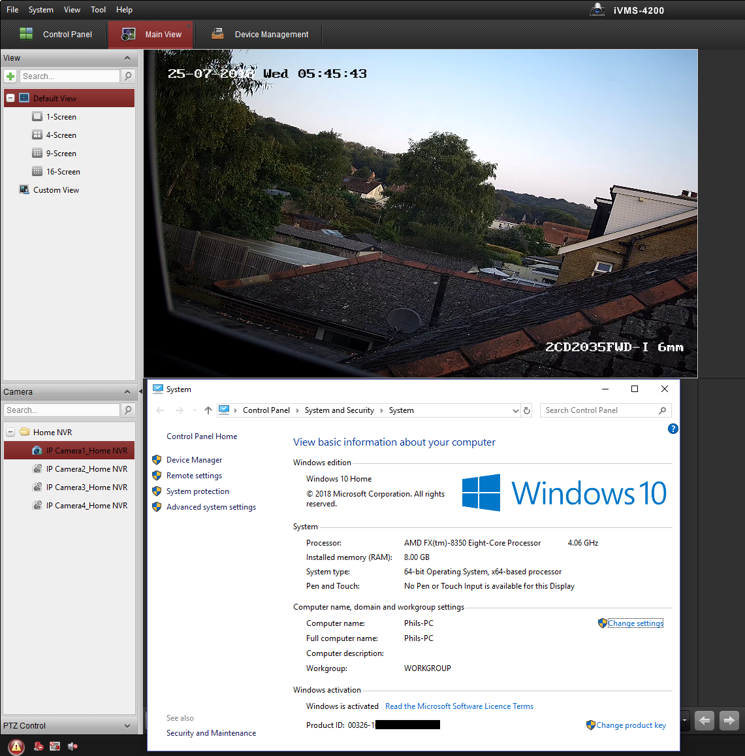Click the blue help question mark
745x756 pixels.
click(x=673, y=429)
